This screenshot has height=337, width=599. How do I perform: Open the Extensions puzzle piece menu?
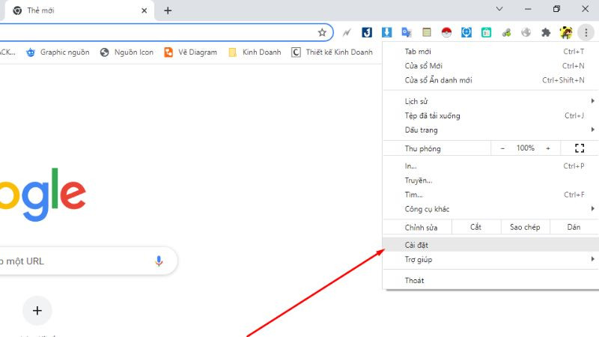[546, 32]
